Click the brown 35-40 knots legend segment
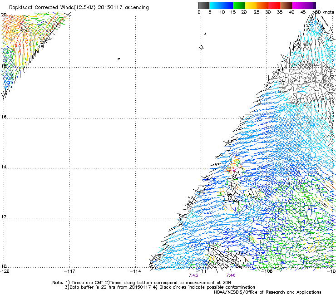Viewport: 336px width, 295px height. pos(286,5)
